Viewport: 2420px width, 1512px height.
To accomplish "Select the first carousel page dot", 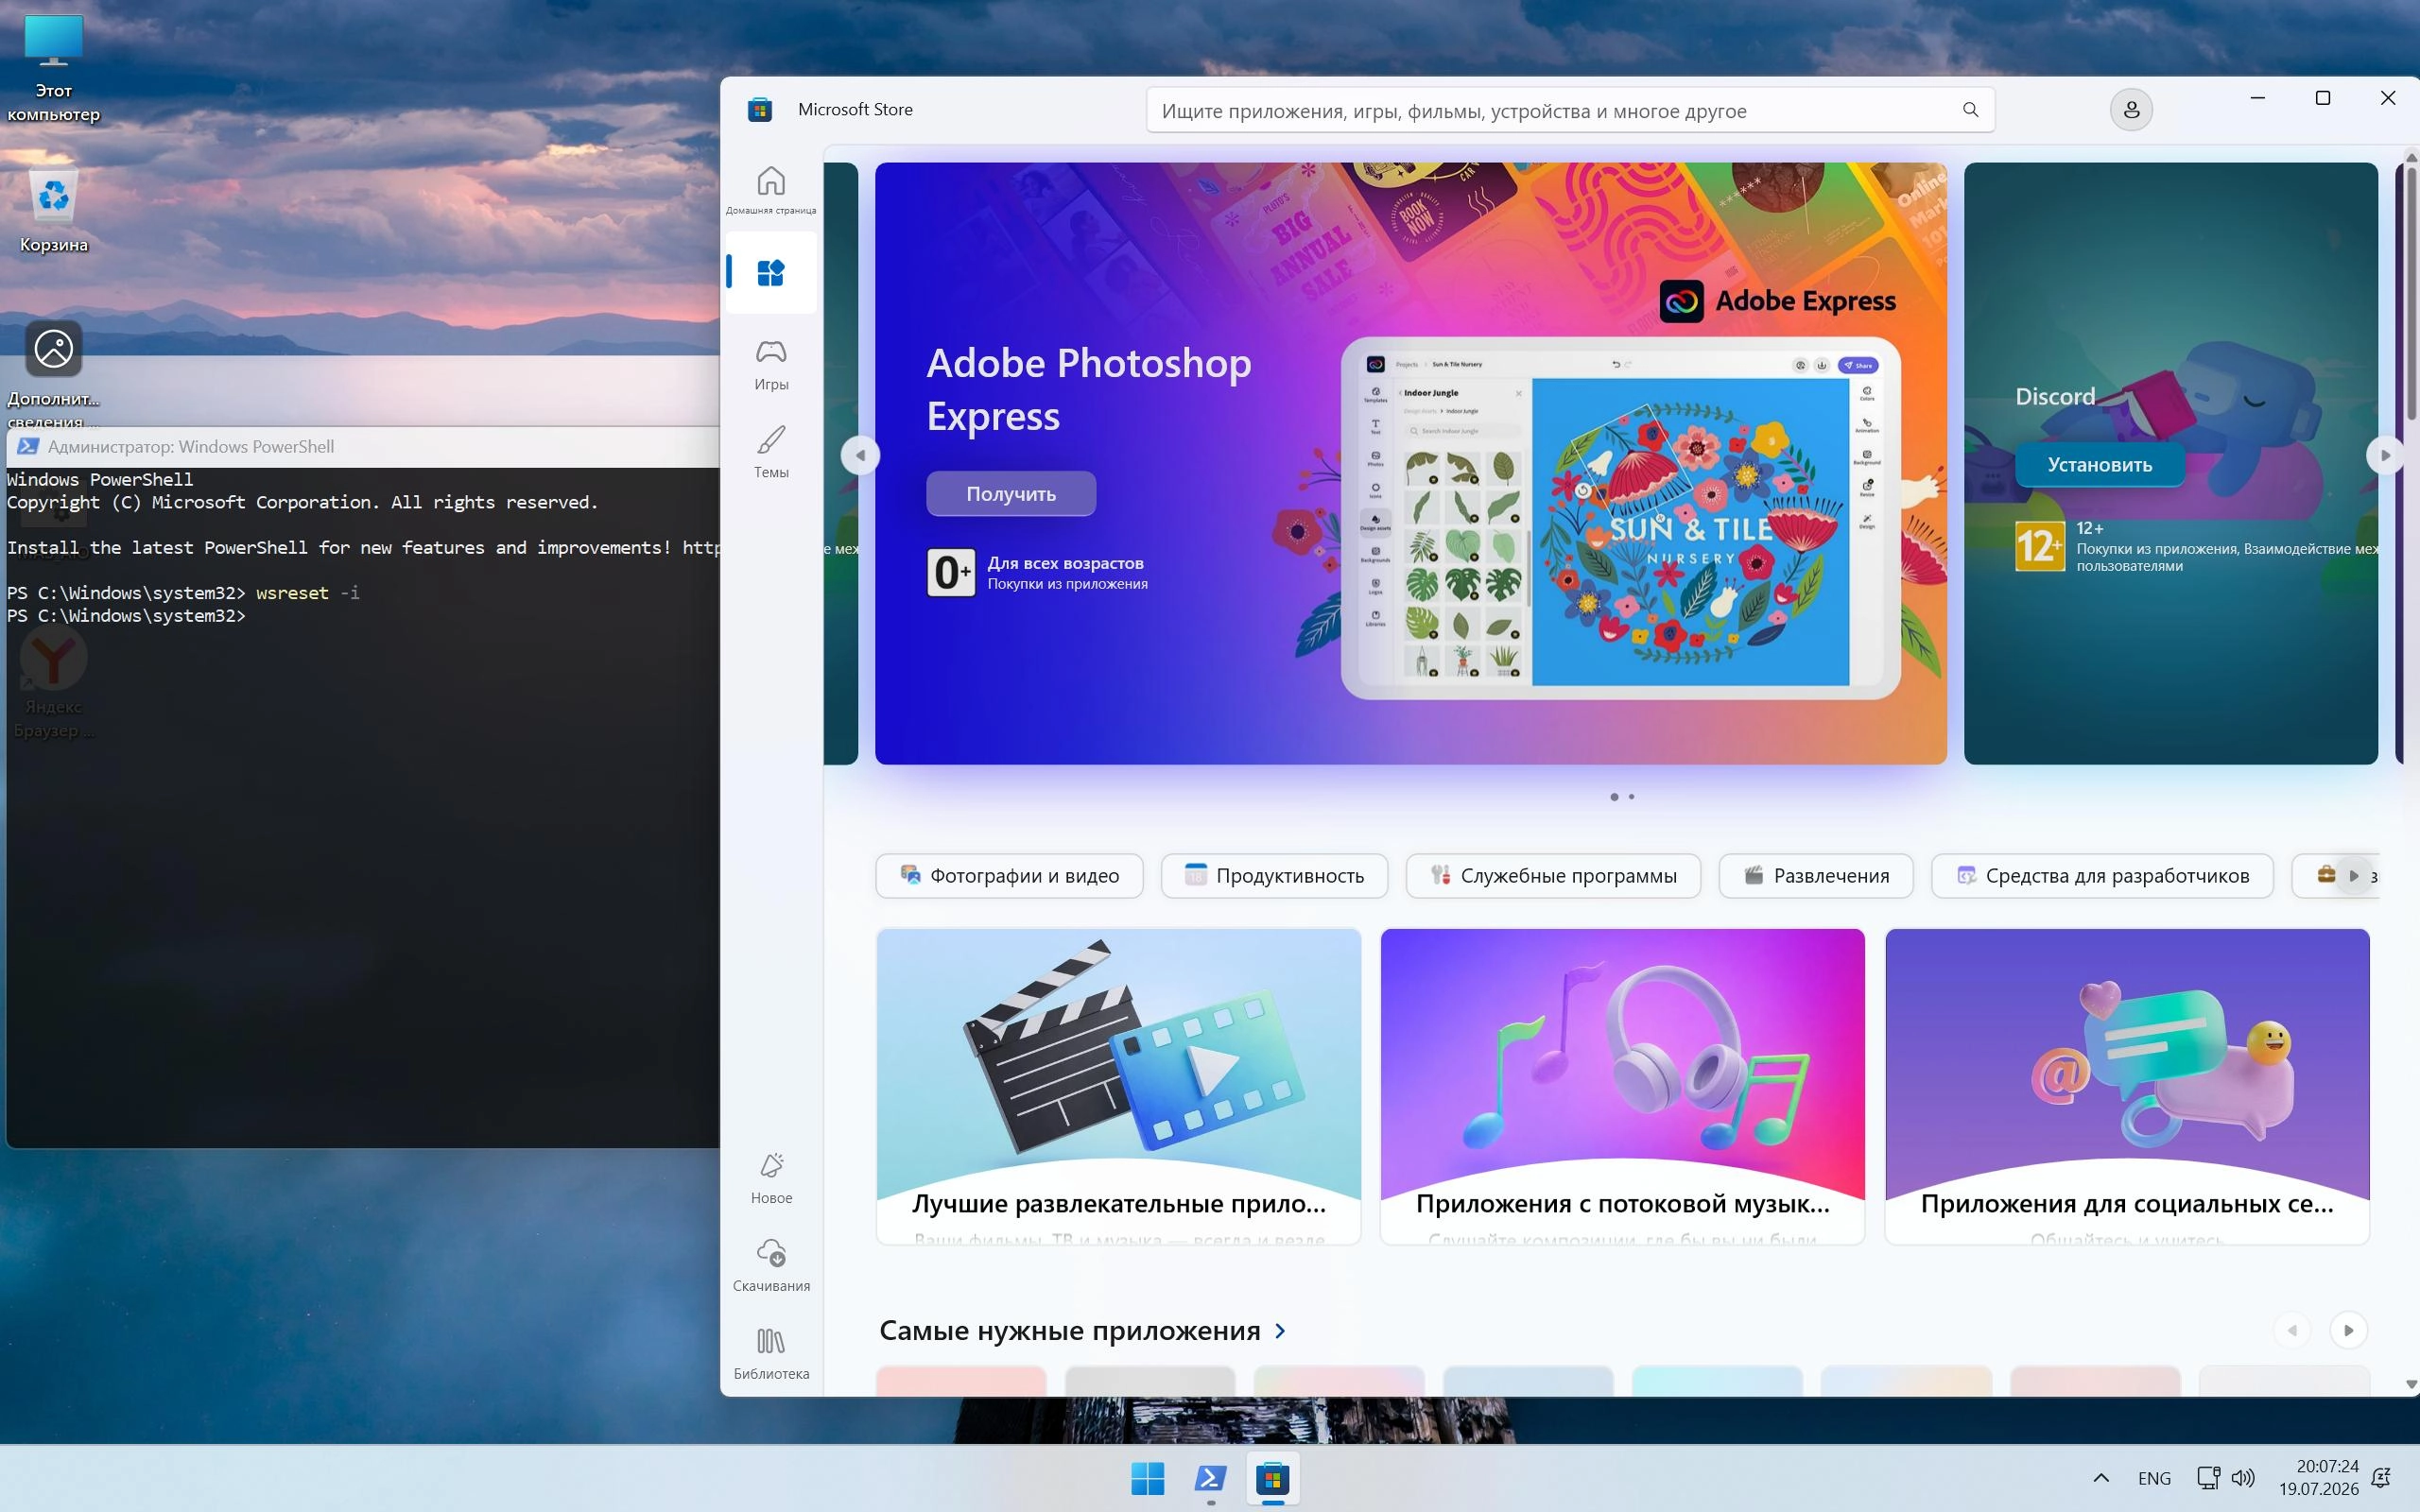I will point(1614,797).
